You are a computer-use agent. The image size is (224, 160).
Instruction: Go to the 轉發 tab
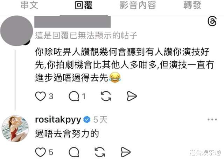[192, 5]
